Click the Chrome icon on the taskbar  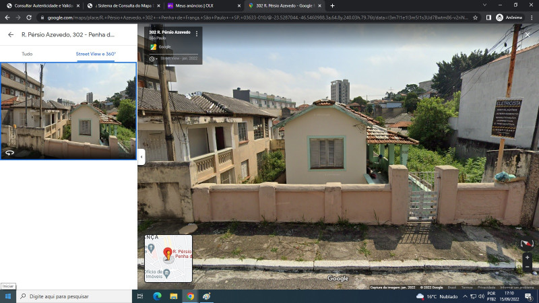coord(190,296)
